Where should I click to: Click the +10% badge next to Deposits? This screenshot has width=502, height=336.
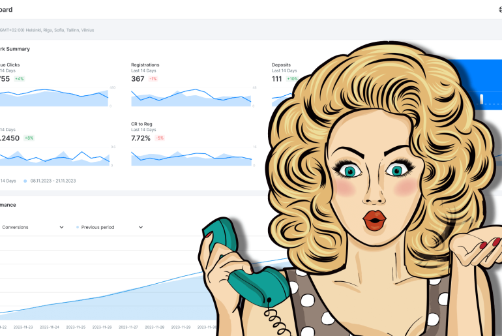click(291, 79)
